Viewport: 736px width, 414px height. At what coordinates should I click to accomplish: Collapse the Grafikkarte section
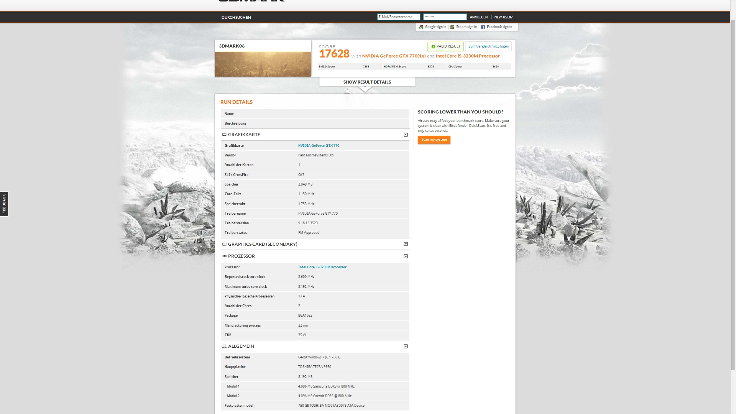coord(406,135)
